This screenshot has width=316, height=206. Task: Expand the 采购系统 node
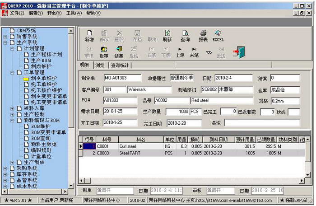(5, 169)
